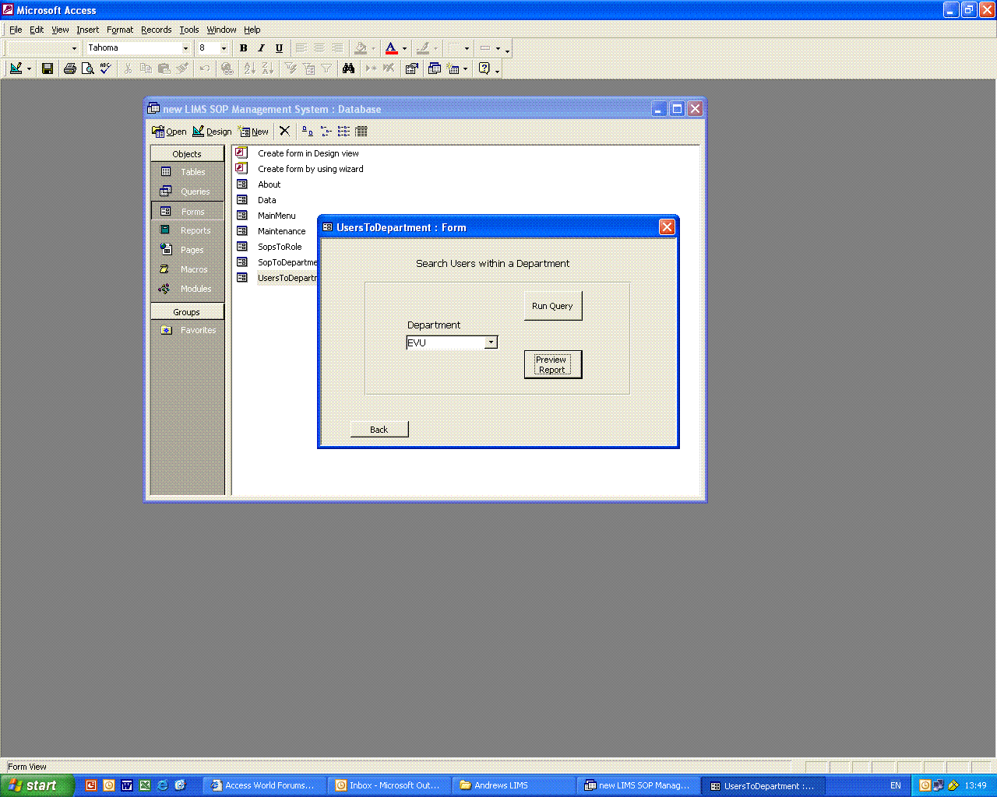
Task: Open the Object selector dropdown
Action: click(74, 48)
